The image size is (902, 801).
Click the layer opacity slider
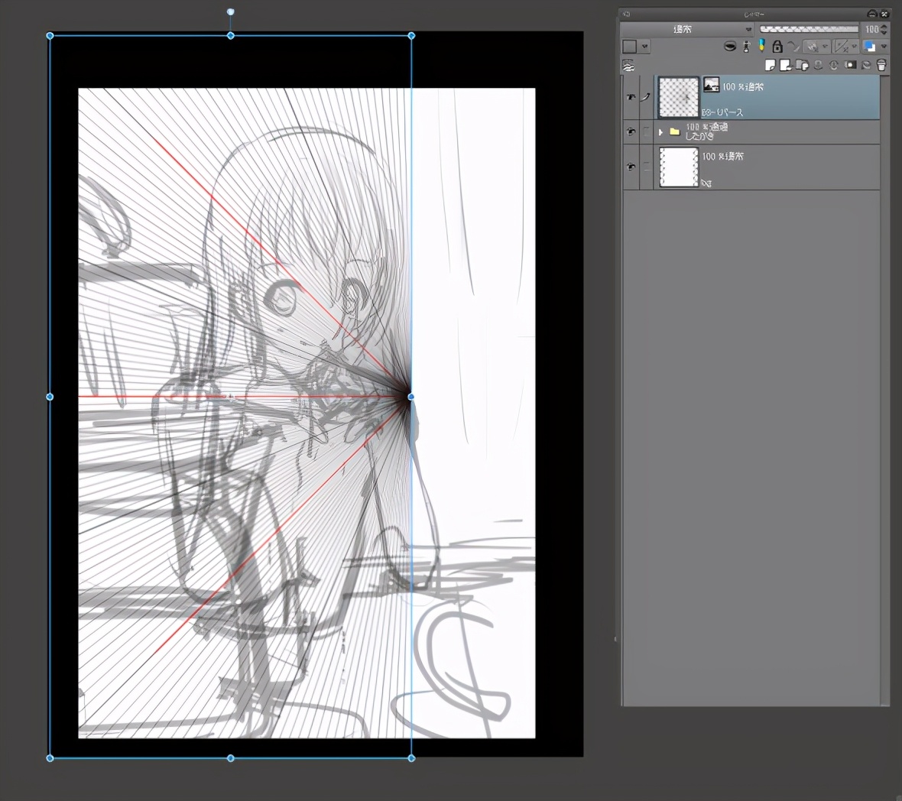point(808,29)
